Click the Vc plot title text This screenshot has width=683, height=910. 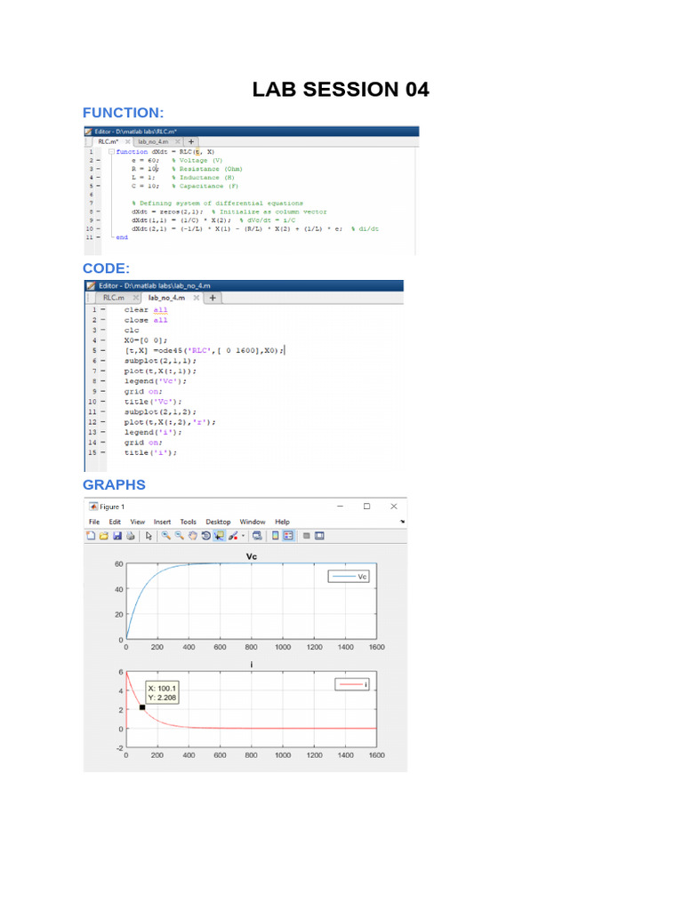pyautogui.click(x=252, y=556)
